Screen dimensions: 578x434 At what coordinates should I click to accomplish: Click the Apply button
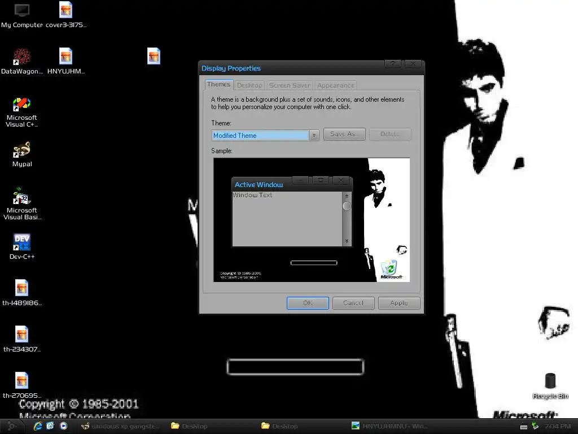[399, 303]
